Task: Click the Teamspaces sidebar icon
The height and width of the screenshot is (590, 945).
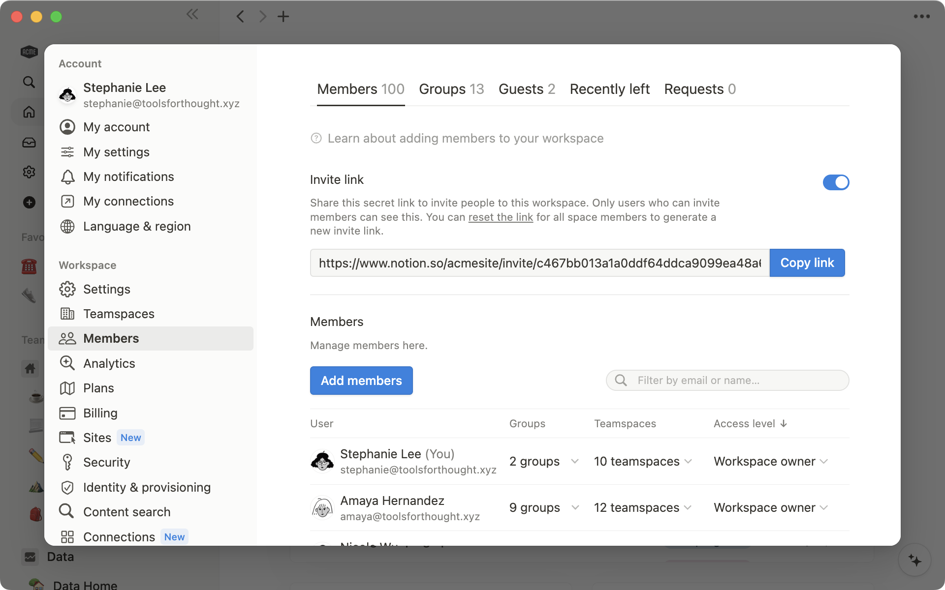Action: point(66,313)
